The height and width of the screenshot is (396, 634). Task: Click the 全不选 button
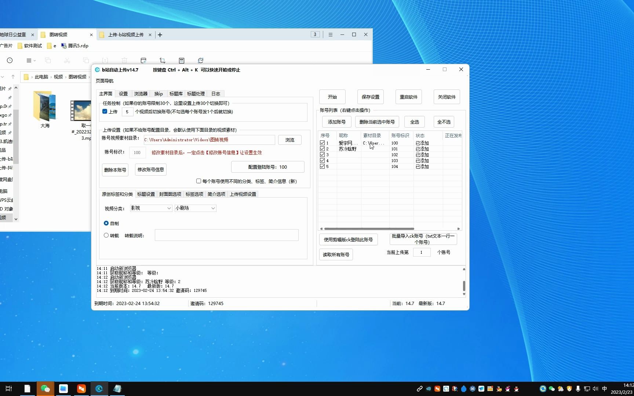coord(444,122)
